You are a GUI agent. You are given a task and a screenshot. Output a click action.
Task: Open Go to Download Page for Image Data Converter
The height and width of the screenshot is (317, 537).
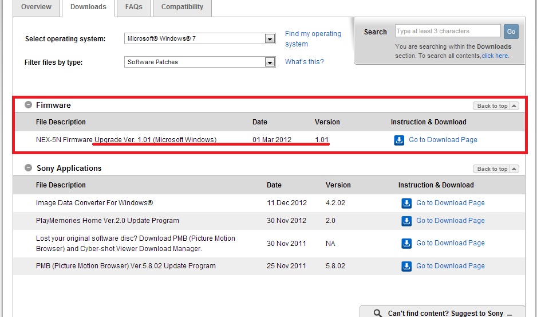point(451,203)
